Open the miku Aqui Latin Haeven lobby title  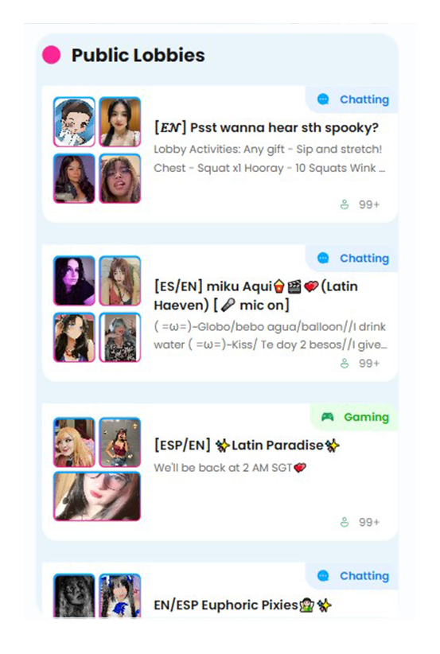point(255,296)
